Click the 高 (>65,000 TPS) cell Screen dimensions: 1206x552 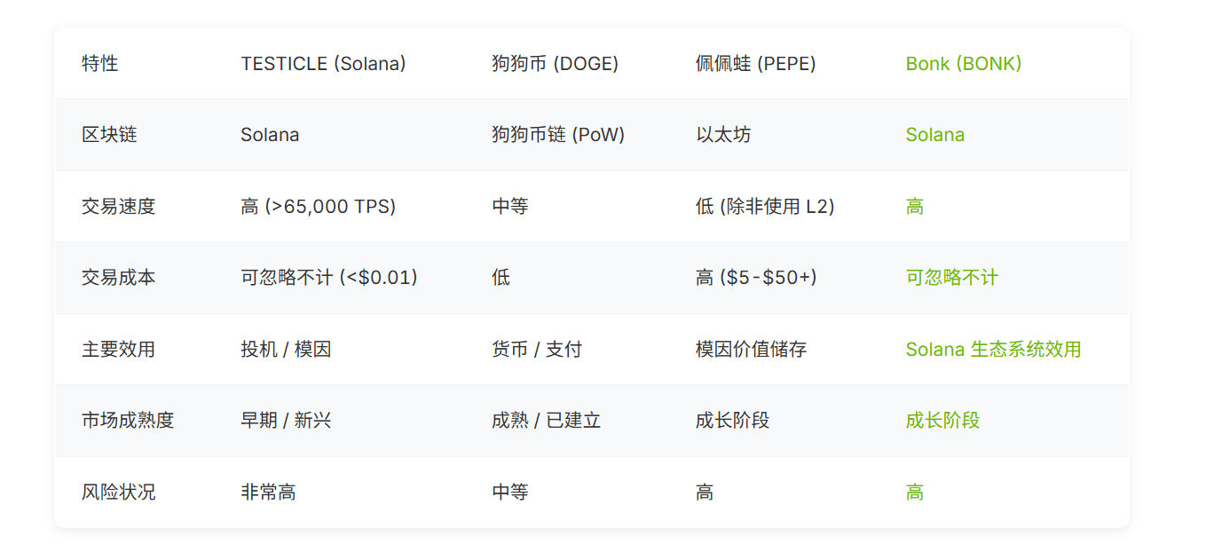point(318,207)
